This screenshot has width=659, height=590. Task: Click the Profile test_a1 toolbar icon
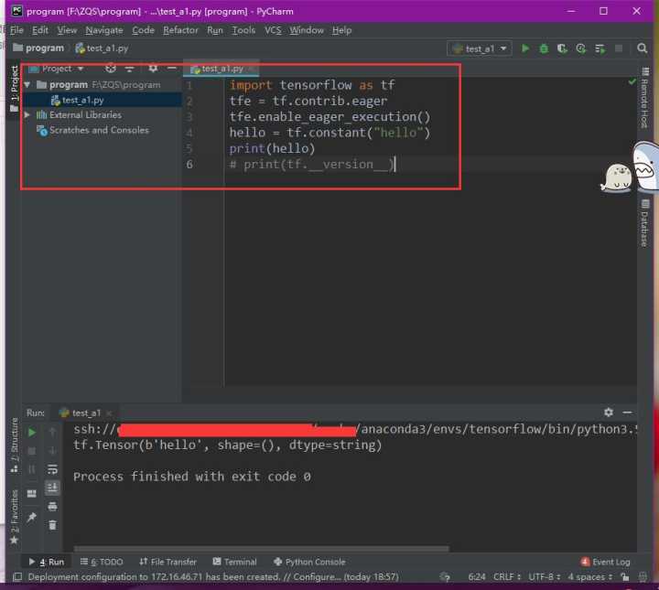tap(581, 48)
